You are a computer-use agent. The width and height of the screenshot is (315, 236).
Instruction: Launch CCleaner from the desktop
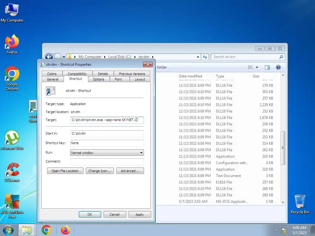tap(12, 172)
